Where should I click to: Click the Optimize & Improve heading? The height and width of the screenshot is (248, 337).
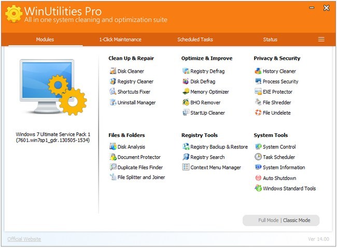pos(207,58)
